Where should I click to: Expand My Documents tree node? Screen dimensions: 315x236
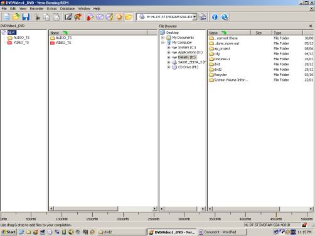[x=163, y=38]
